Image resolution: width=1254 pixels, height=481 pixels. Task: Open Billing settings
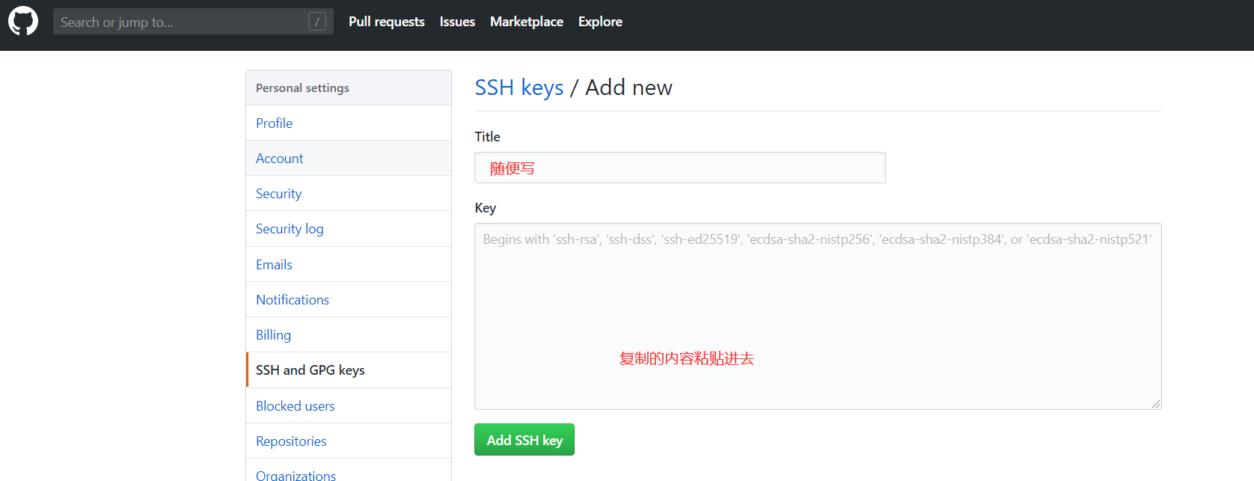349,334
